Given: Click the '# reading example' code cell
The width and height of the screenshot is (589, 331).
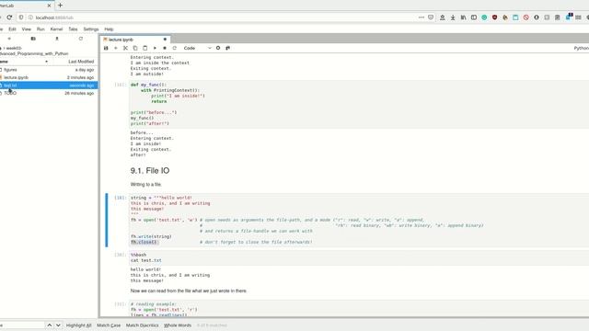Looking at the screenshot, I should 359,309.
